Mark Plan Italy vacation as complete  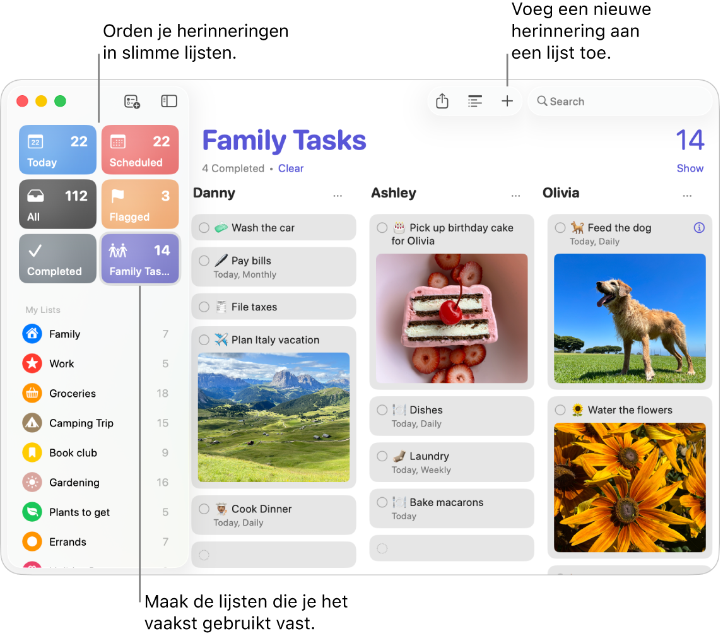click(x=204, y=340)
